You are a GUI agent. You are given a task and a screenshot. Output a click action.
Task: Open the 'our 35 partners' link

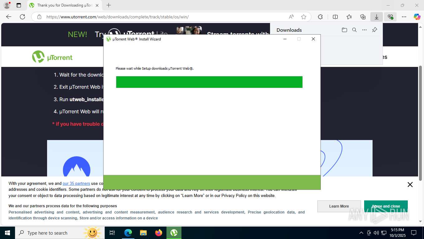coord(76,183)
